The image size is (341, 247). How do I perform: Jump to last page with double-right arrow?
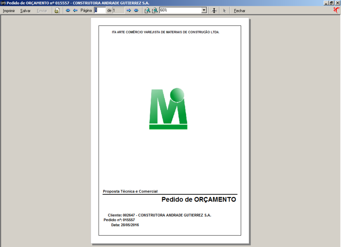coord(136,11)
